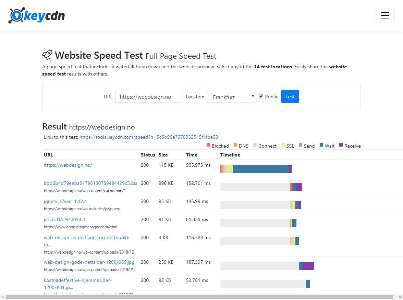Viewport: 403px width, 300px height.
Task: Click the blue Test button
Action: pos(290,96)
